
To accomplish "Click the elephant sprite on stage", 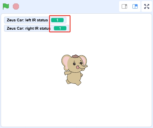I will (x=74, y=70).
